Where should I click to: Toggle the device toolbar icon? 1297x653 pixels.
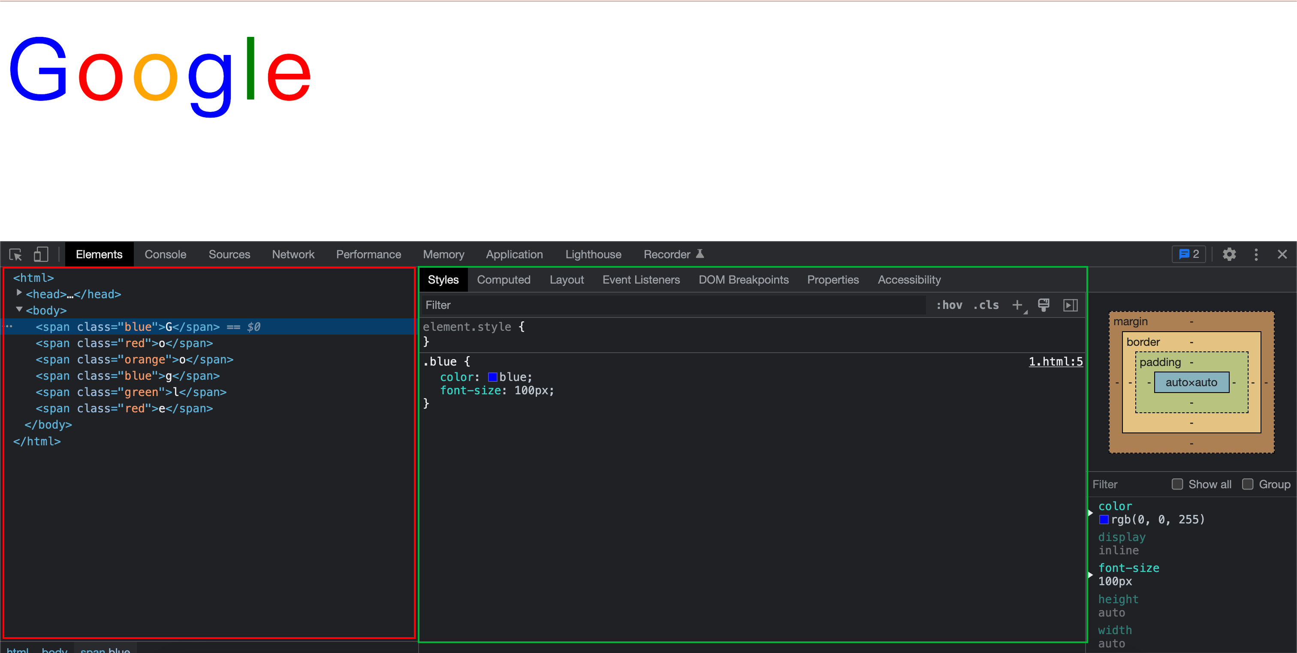click(x=41, y=255)
